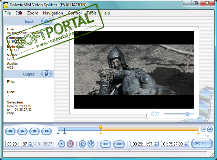
Task: Click the 'keep' selection status text
Action: pos(10,113)
